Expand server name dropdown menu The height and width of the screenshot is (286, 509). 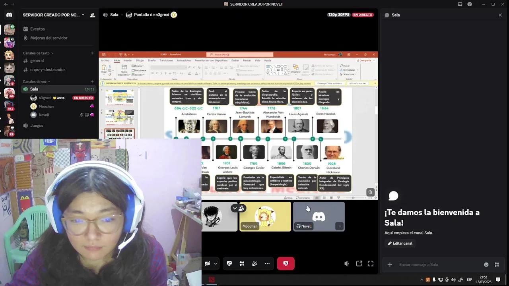click(x=83, y=15)
